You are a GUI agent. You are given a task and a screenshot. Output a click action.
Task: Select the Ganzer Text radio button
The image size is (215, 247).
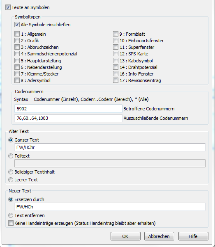point(11,140)
